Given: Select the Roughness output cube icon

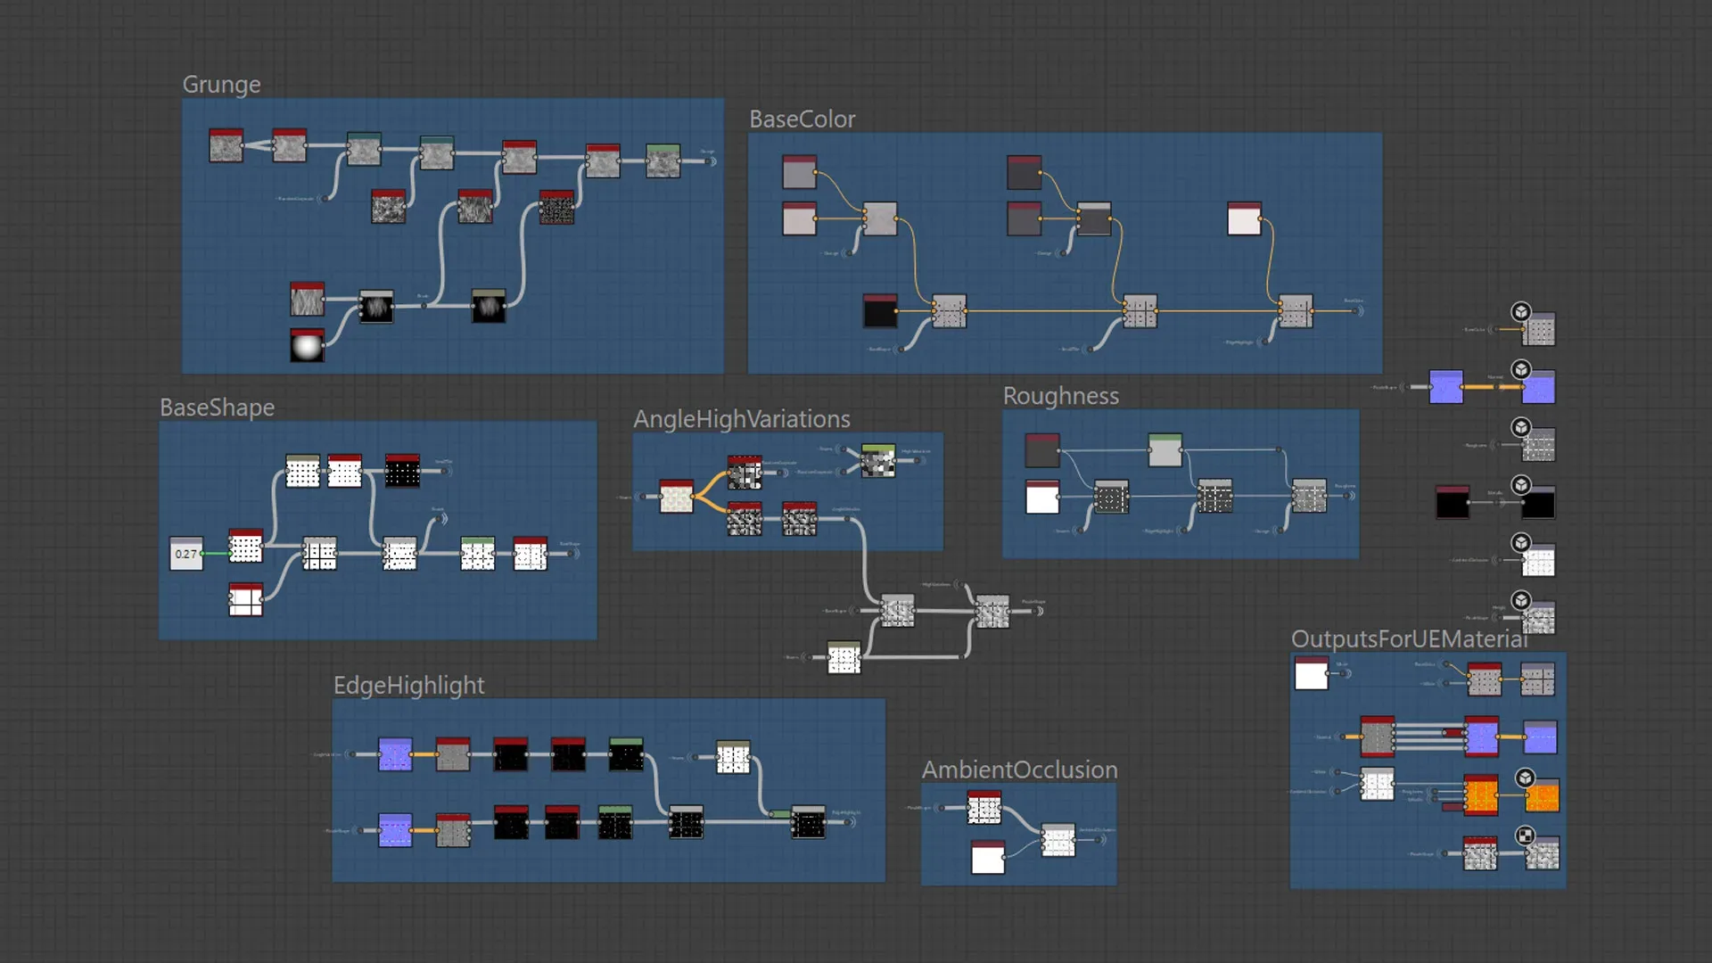Looking at the screenshot, I should tap(1520, 425).
